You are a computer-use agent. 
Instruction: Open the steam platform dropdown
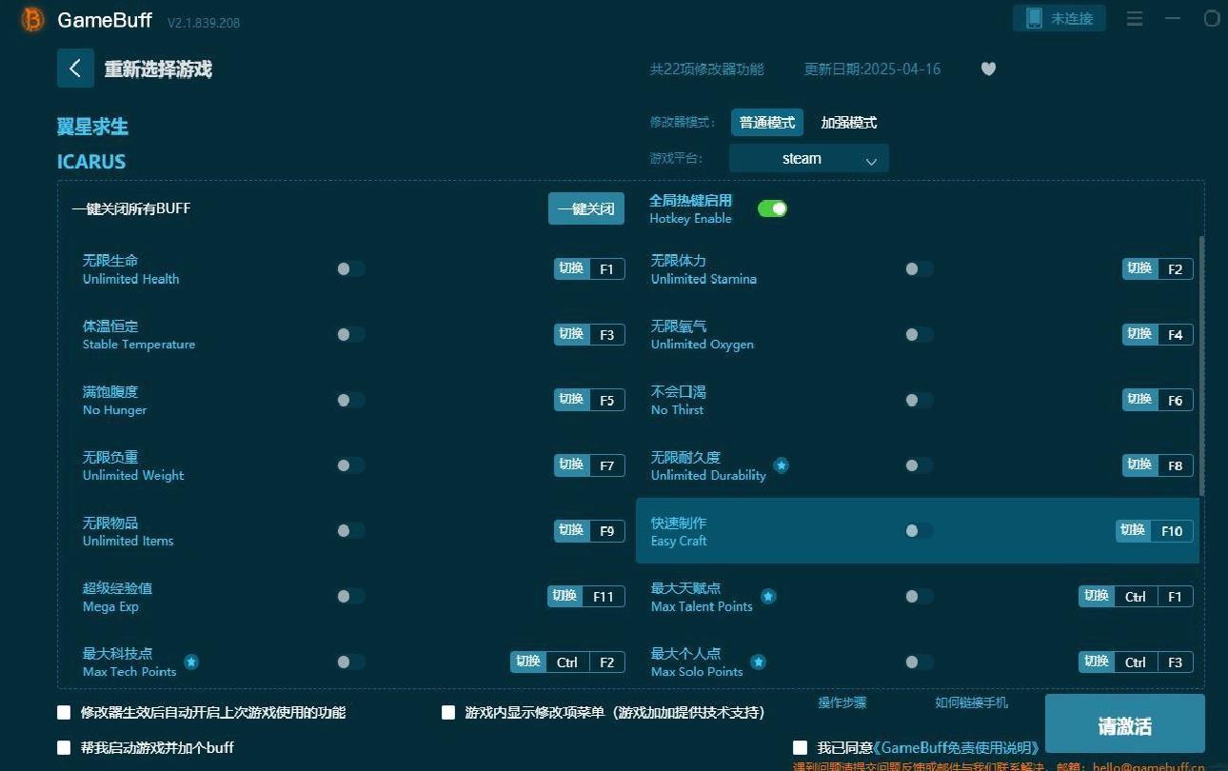[x=809, y=159]
